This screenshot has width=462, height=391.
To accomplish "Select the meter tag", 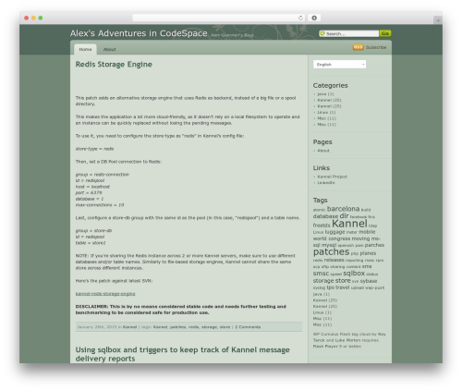I will (352, 232).
